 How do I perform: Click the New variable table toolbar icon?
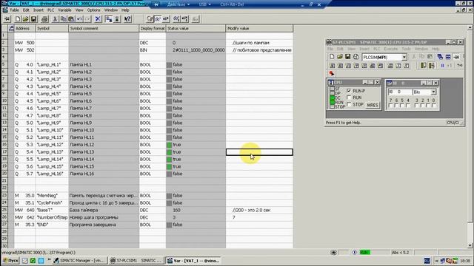(x=18, y=19)
